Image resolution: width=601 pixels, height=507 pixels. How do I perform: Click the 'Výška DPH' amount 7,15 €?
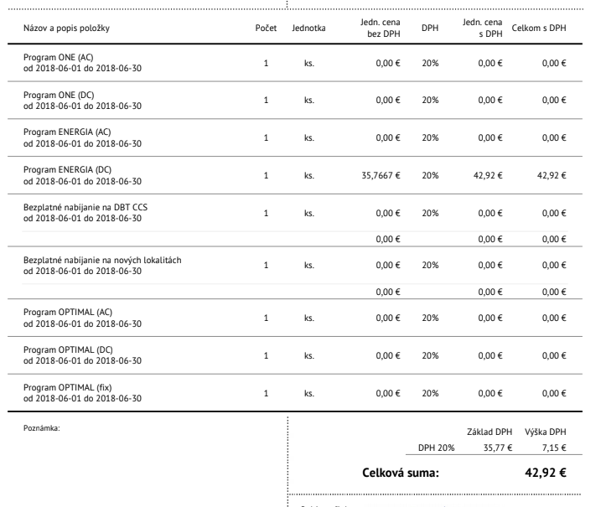pos(554,448)
